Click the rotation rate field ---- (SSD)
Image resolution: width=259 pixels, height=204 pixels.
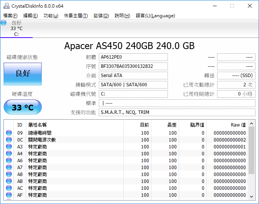click(x=236, y=76)
